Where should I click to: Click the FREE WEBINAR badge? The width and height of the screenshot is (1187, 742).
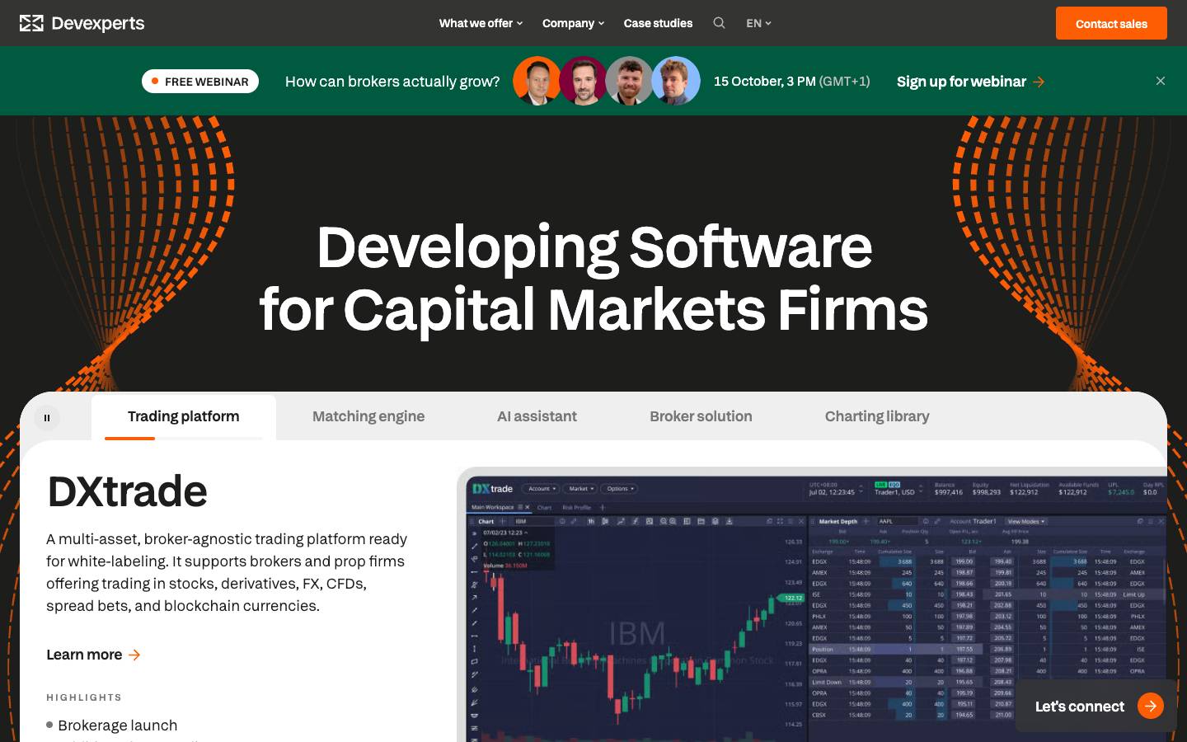pyautogui.click(x=200, y=82)
